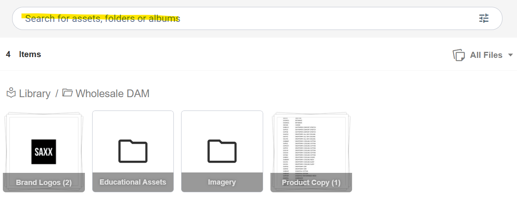Select the Imagery folder label
The height and width of the screenshot is (202, 517).
coord(222,182)
